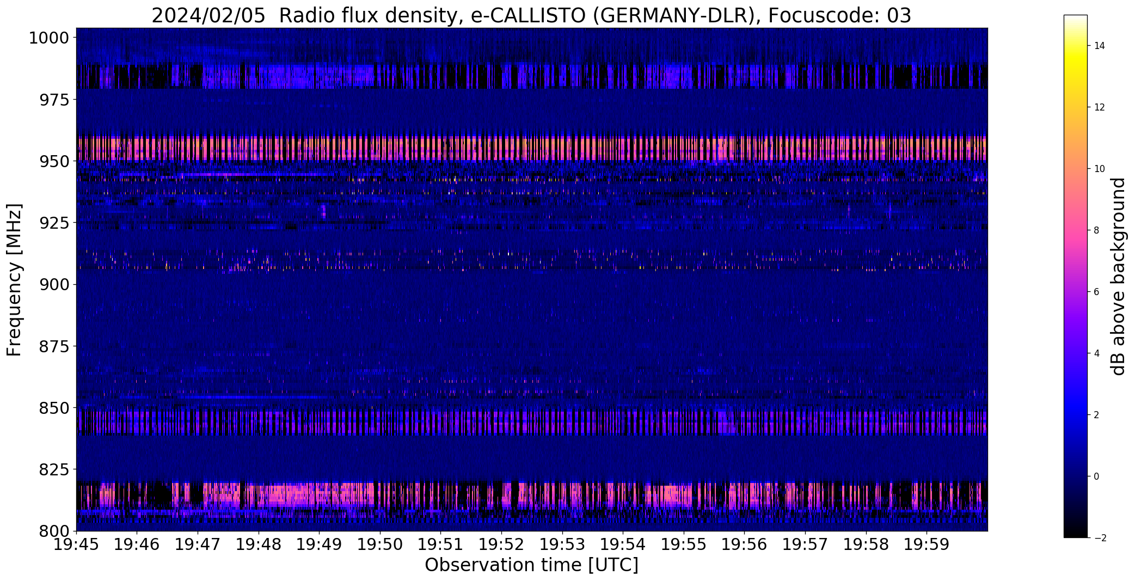This screenshot has height=581, width=1135.
Task: Click the colorbar tick value 6
Action: click(1096, 292)
